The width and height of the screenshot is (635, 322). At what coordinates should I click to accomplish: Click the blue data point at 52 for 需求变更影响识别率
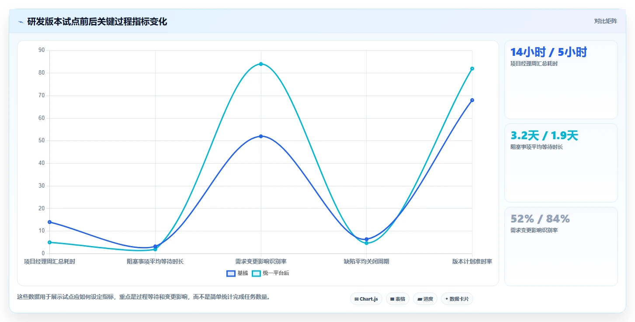click(261, 136)
